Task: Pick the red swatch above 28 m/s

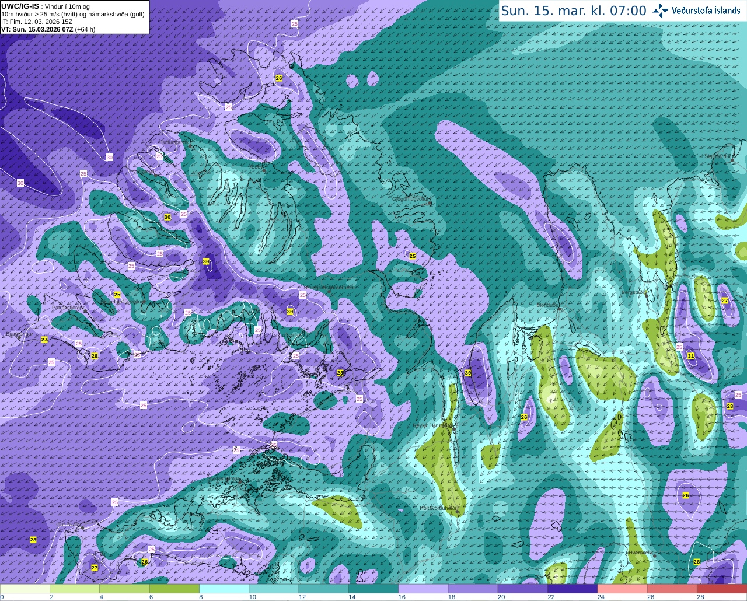Action: [x=722, y=589]
